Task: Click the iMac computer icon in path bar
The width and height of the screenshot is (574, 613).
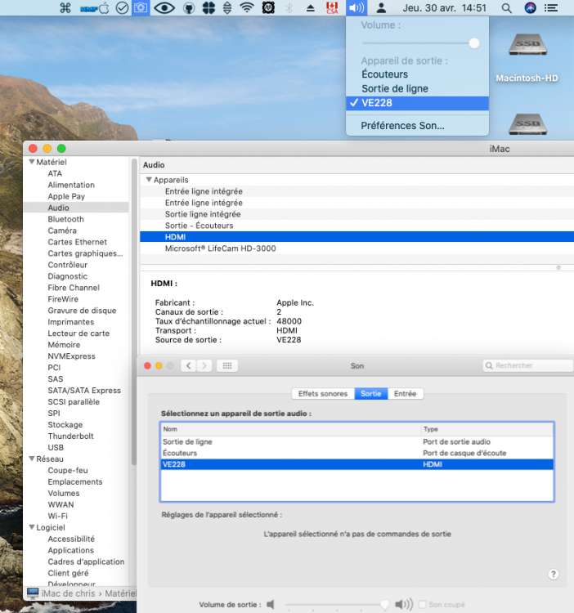Action: [x=33, y=593]
